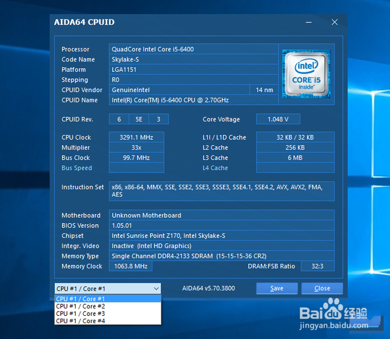Click the CPUID Rev. value 5E
This screenshot has width=390, height=339.
click(x=139, y=120)
